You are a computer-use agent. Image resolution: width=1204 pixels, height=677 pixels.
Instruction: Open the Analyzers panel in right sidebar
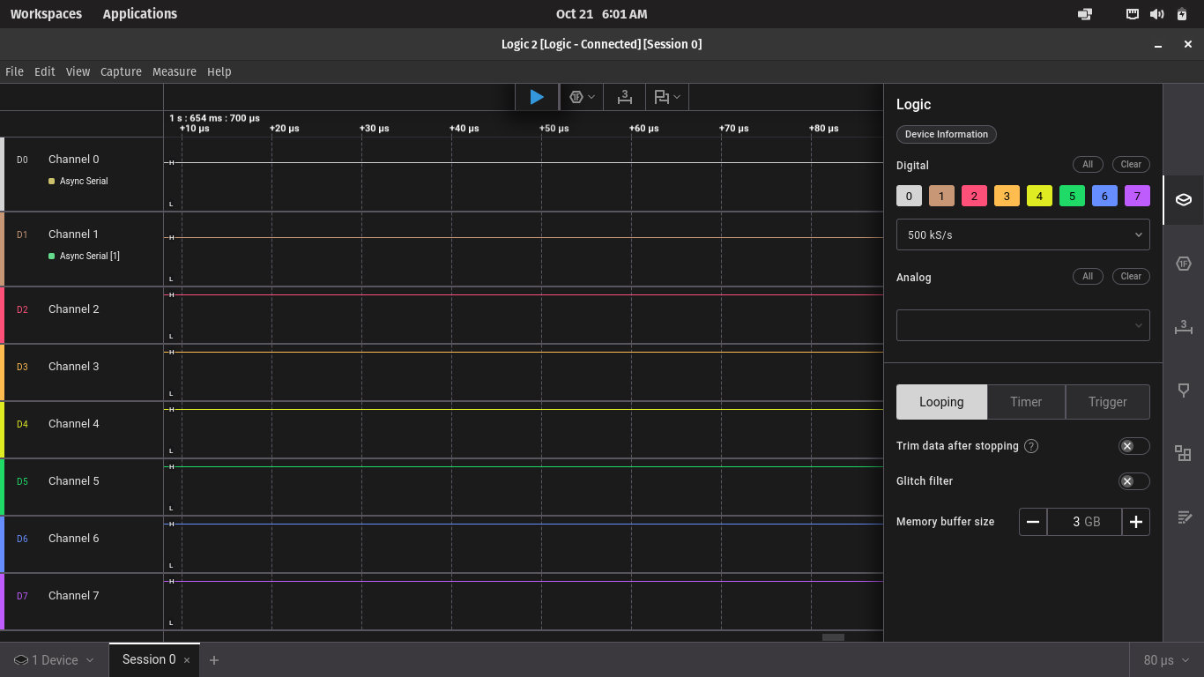[1183, 264]
